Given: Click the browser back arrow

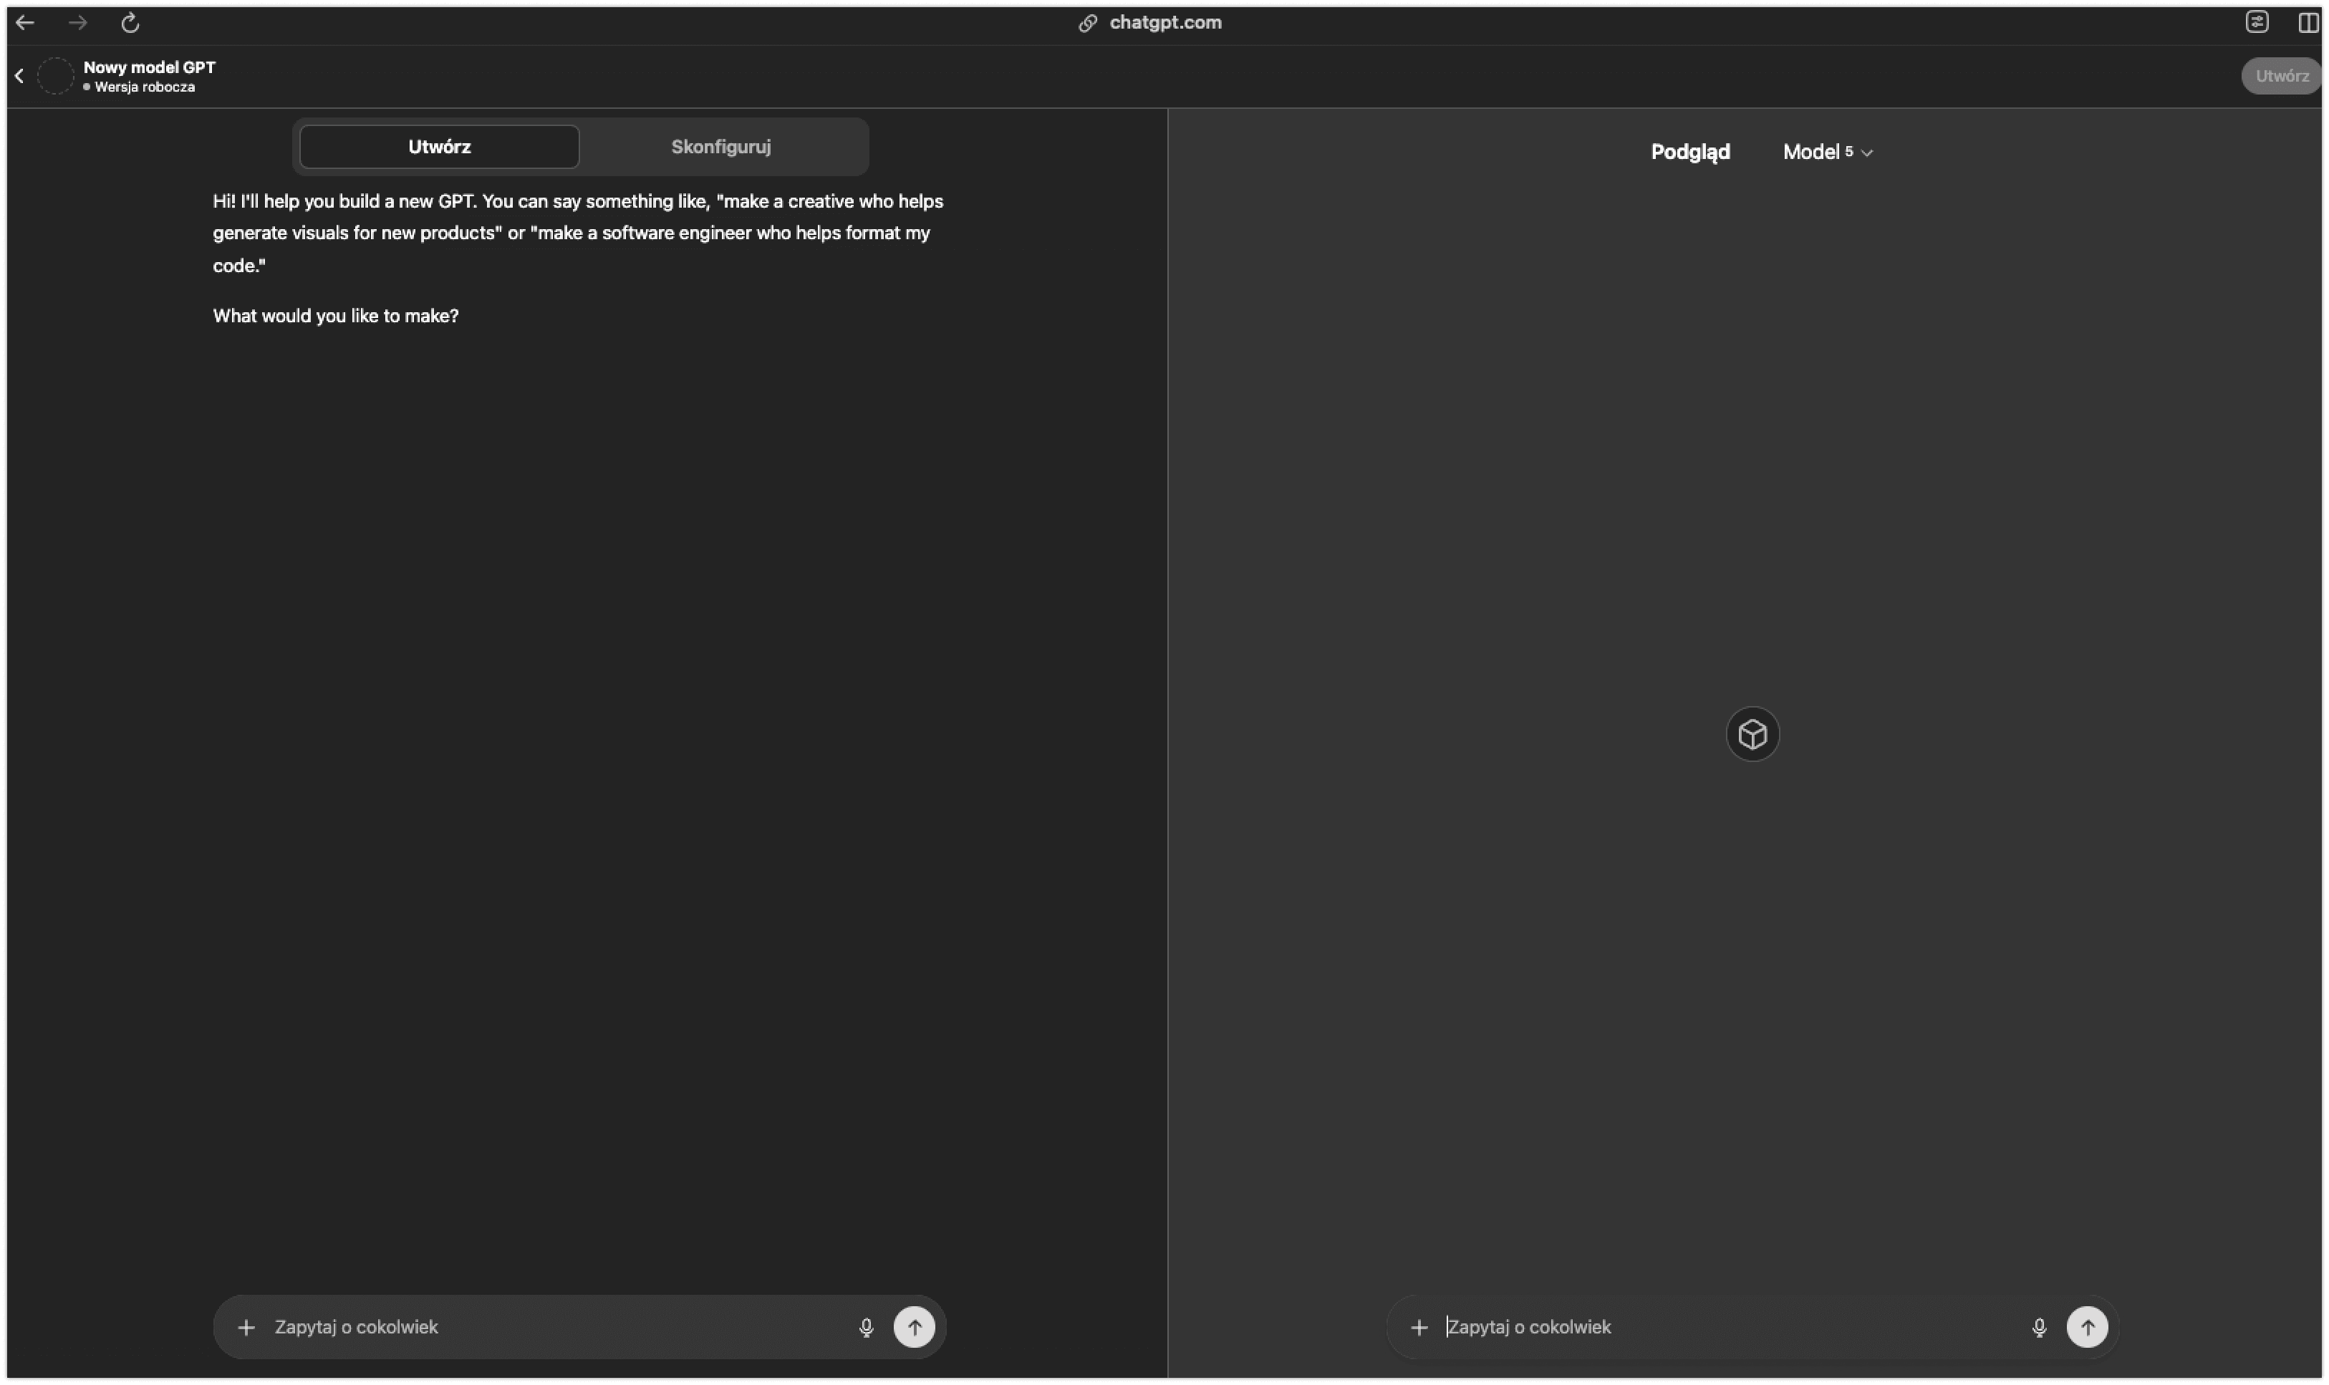Looking at the screenshot, I should 25,22.
